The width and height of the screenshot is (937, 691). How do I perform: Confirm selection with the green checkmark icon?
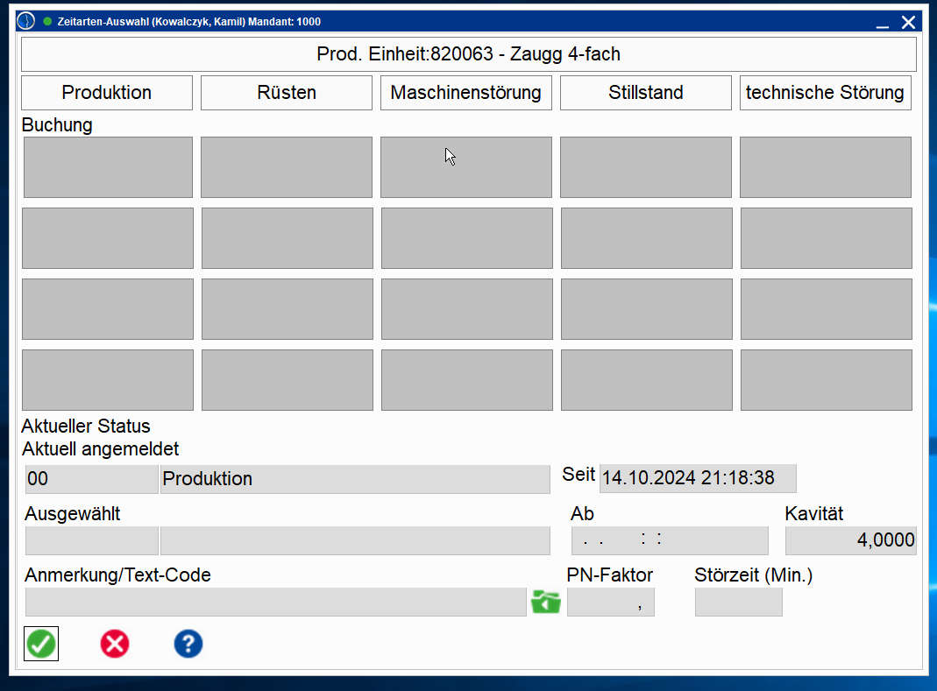point(41,645)
